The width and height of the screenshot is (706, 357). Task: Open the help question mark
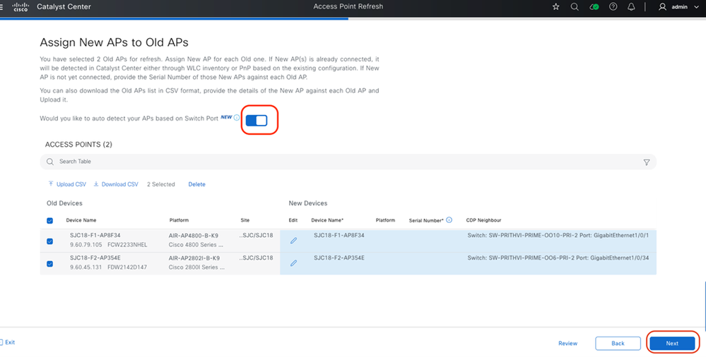613,7
